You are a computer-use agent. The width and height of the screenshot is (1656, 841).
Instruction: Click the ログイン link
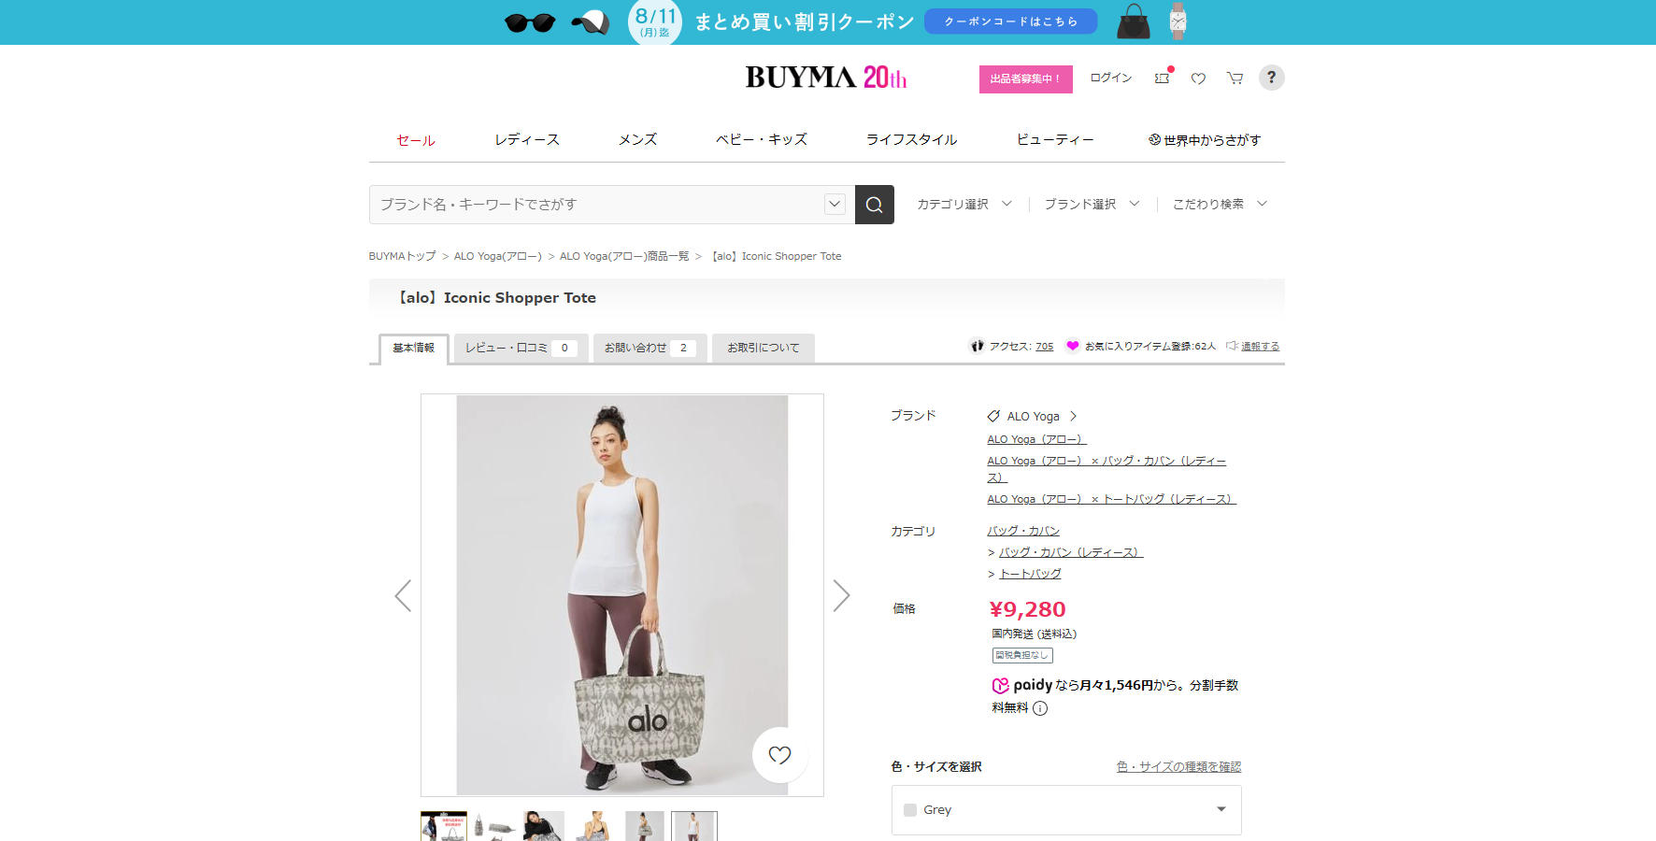pos(1111,78)
